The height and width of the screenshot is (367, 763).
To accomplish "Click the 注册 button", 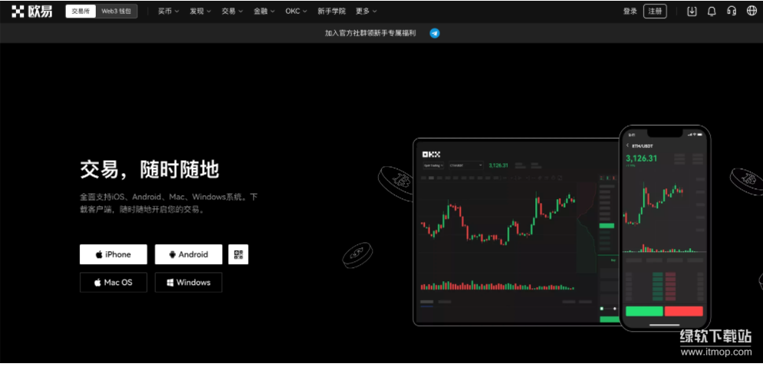I will [655, 11].
